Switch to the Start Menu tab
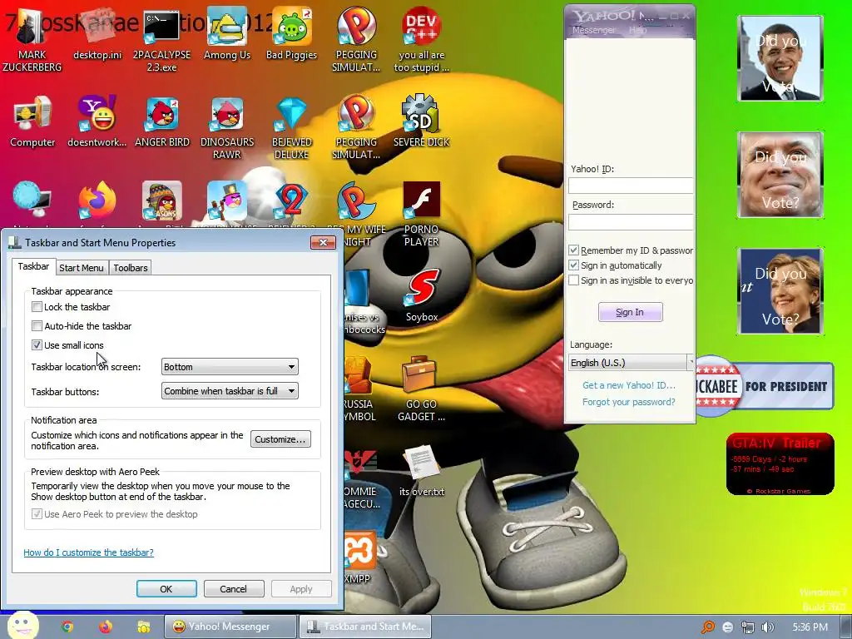Screen dimensions: 852x639 [81, 268]
